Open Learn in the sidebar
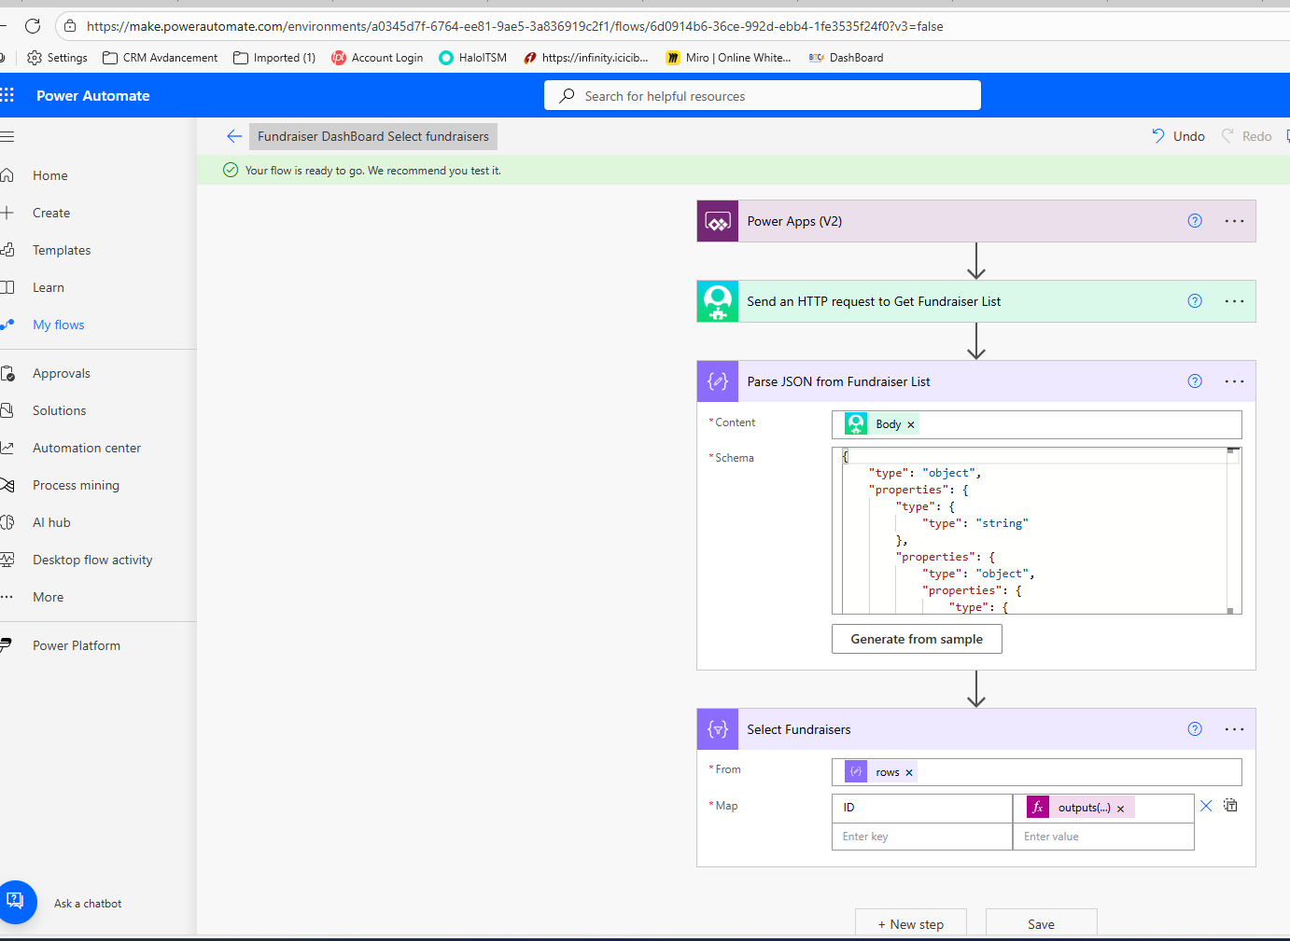This screenshot has height=941, width=1290. [x=49, y=287]
